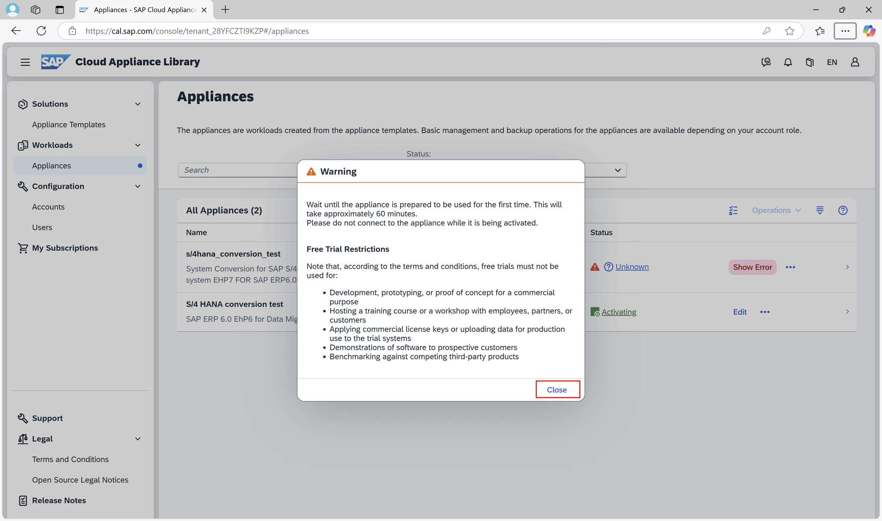This screenshot has height=521, width=882.
Task: Open the documentation book icon
Action: tap(810, 62)
